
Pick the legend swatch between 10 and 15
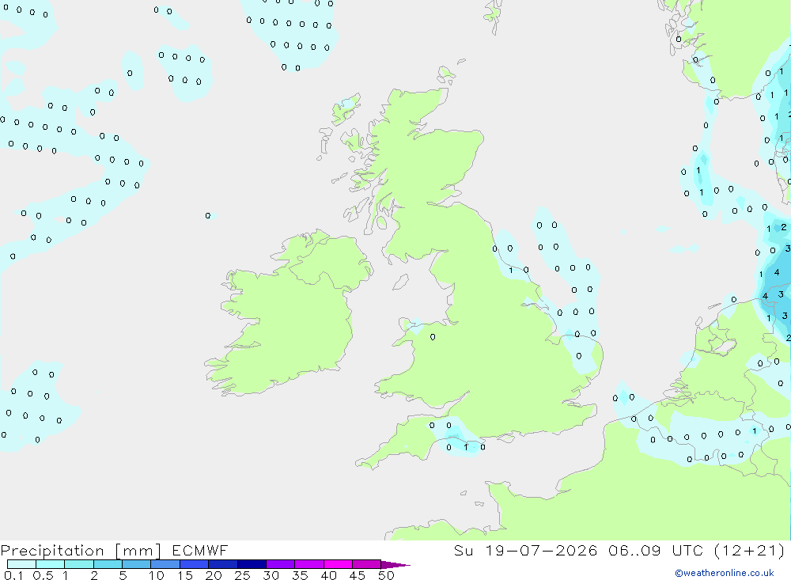coord(165,564)
